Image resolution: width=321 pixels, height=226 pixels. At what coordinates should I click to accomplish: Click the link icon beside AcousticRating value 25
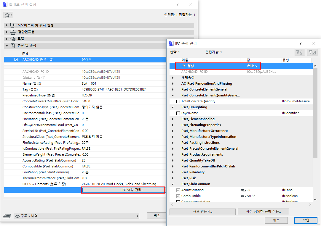243,190
